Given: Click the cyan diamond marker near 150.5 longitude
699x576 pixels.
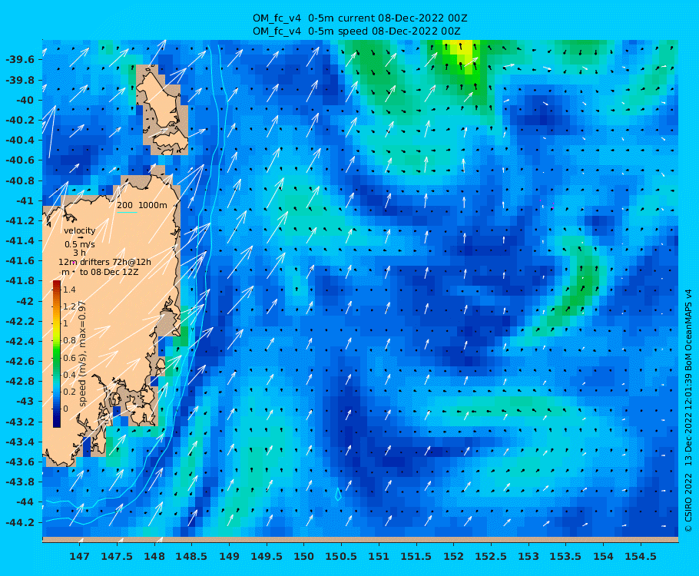Looking at the screenshot, I should [338, 494].
